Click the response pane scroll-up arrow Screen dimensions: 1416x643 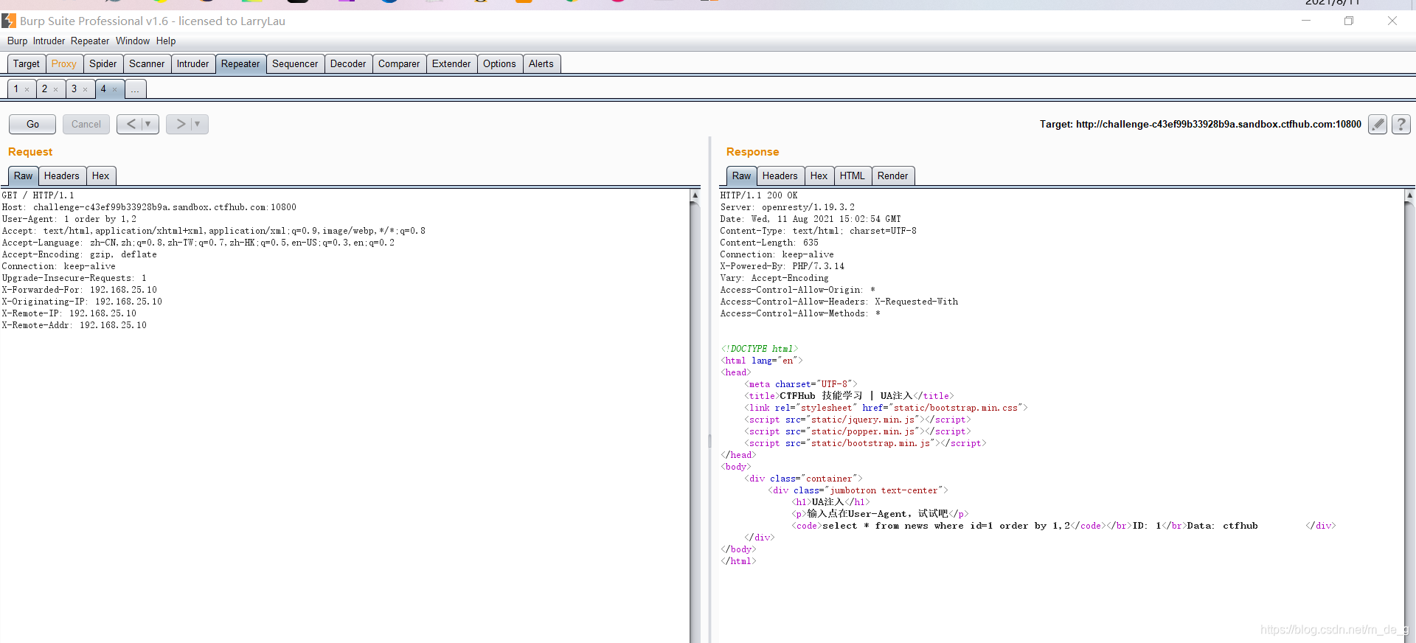(1409, 195)
